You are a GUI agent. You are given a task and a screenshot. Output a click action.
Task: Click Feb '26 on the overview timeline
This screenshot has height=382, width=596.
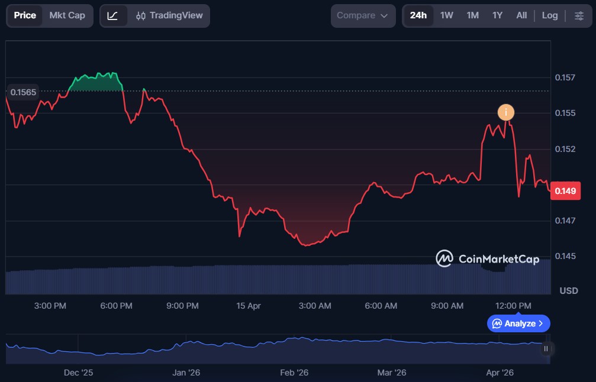tap(294, 373)
